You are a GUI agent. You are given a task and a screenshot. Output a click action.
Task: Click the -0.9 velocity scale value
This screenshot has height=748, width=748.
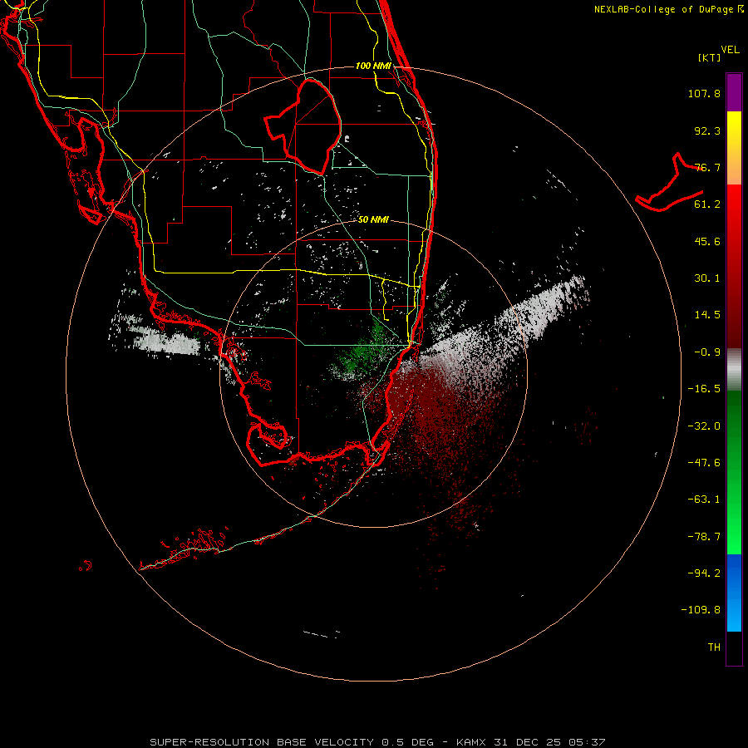click(707, 352)
